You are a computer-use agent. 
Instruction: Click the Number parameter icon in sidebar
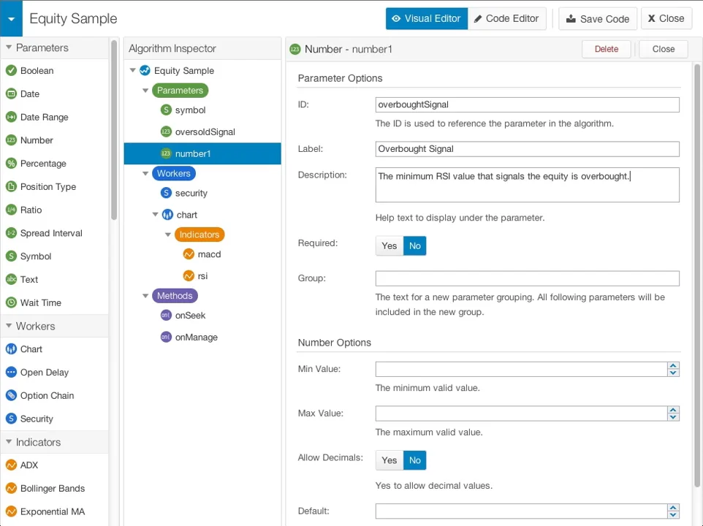pyautogui.click(x=11, y=140)
